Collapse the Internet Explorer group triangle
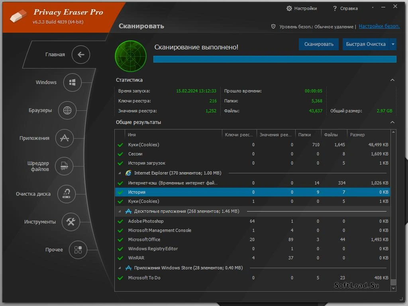 click(120, 173)
